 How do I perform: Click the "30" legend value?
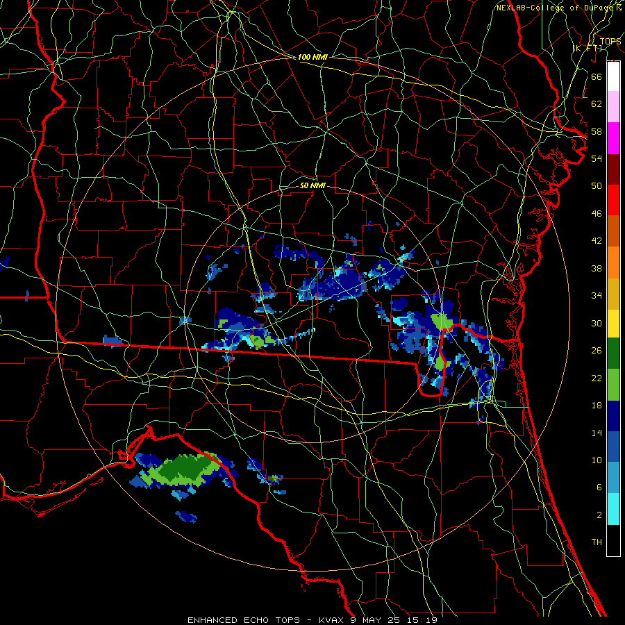597,323
